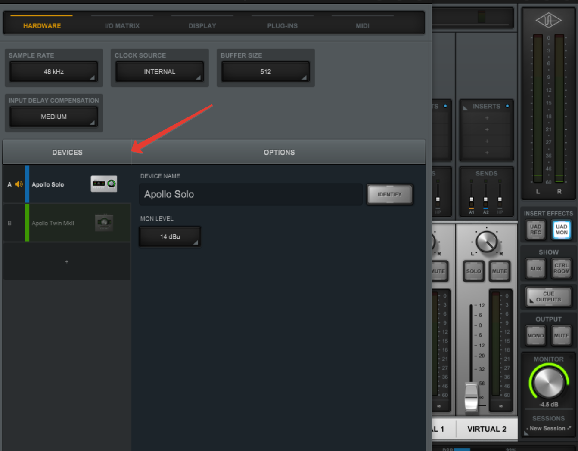The height and width of the screenshot is (451, 578).
Task: Click the -4.5 dB monitor level readout
Action: 548,405
